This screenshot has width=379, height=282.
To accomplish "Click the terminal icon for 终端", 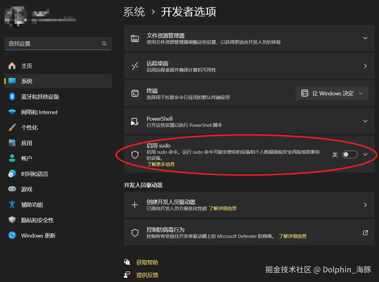I will [x=135, y=93].
